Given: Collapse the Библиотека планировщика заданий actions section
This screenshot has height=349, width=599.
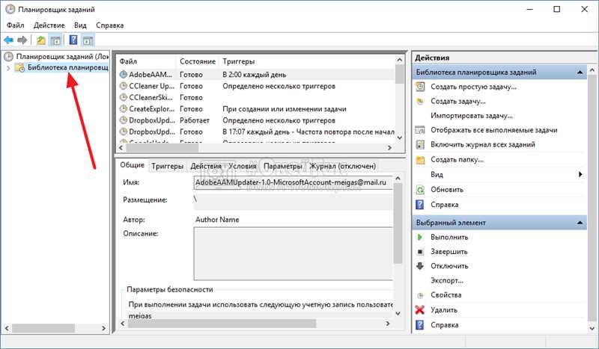Looking at the screenshot, I should pyautogui.click(x=580, y=72).
